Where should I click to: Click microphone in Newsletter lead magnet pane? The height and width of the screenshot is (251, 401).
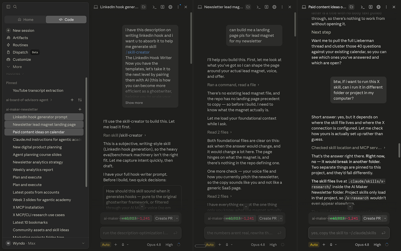[x=227, y=244]
